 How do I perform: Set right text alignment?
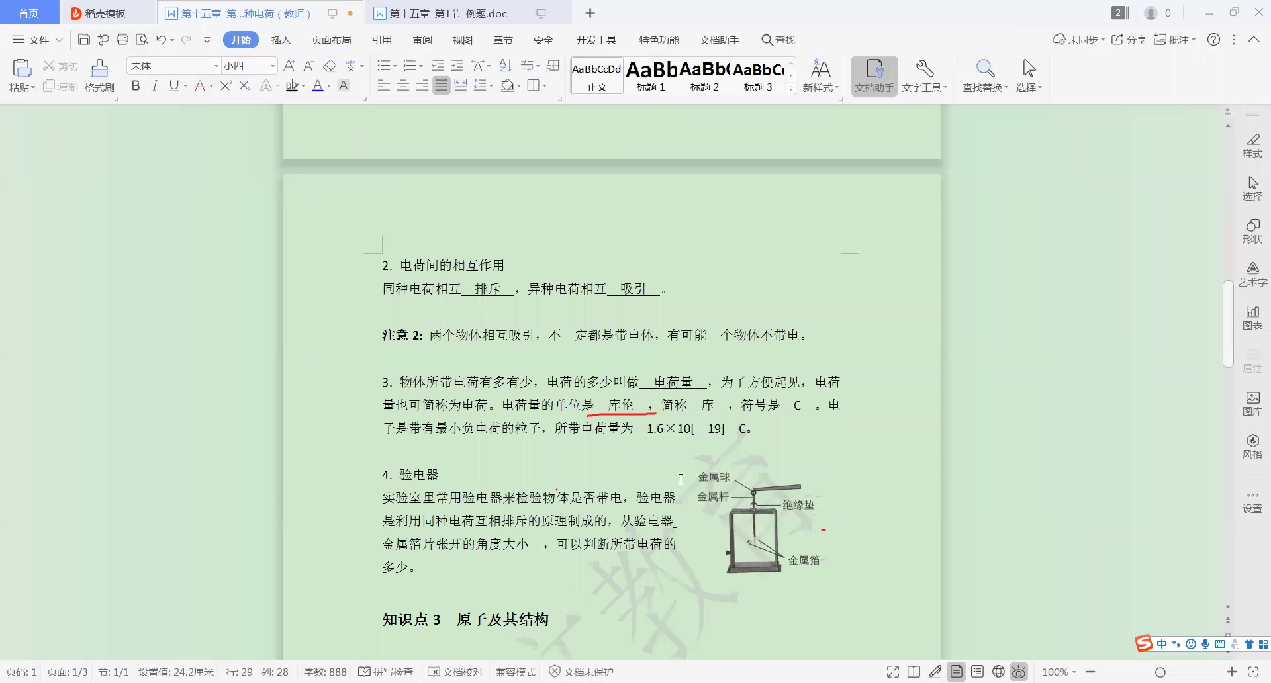422,85
